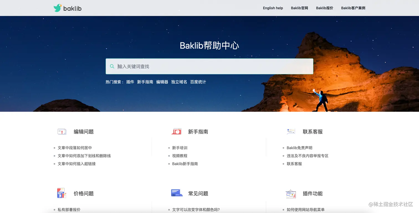Open 违法及不良内容举报专区 article

click(308, 156)
